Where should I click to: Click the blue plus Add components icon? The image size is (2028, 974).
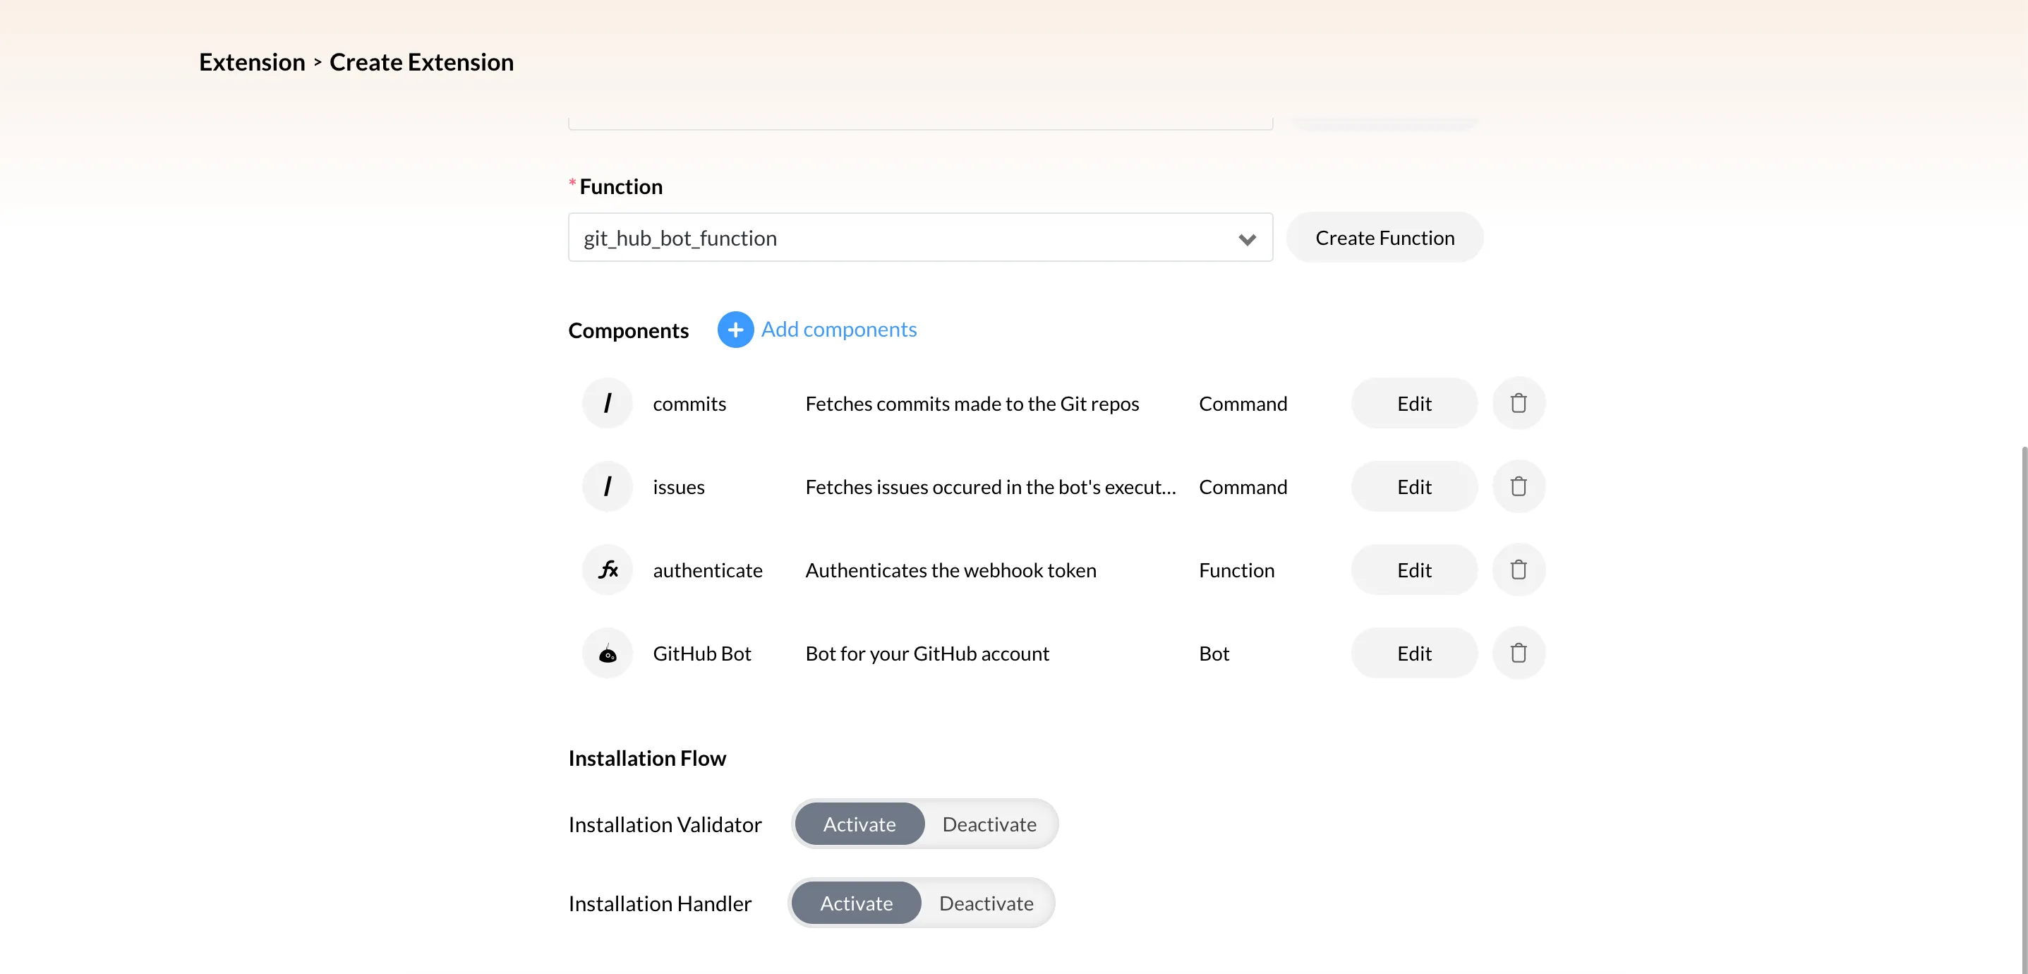pos(735,330)
